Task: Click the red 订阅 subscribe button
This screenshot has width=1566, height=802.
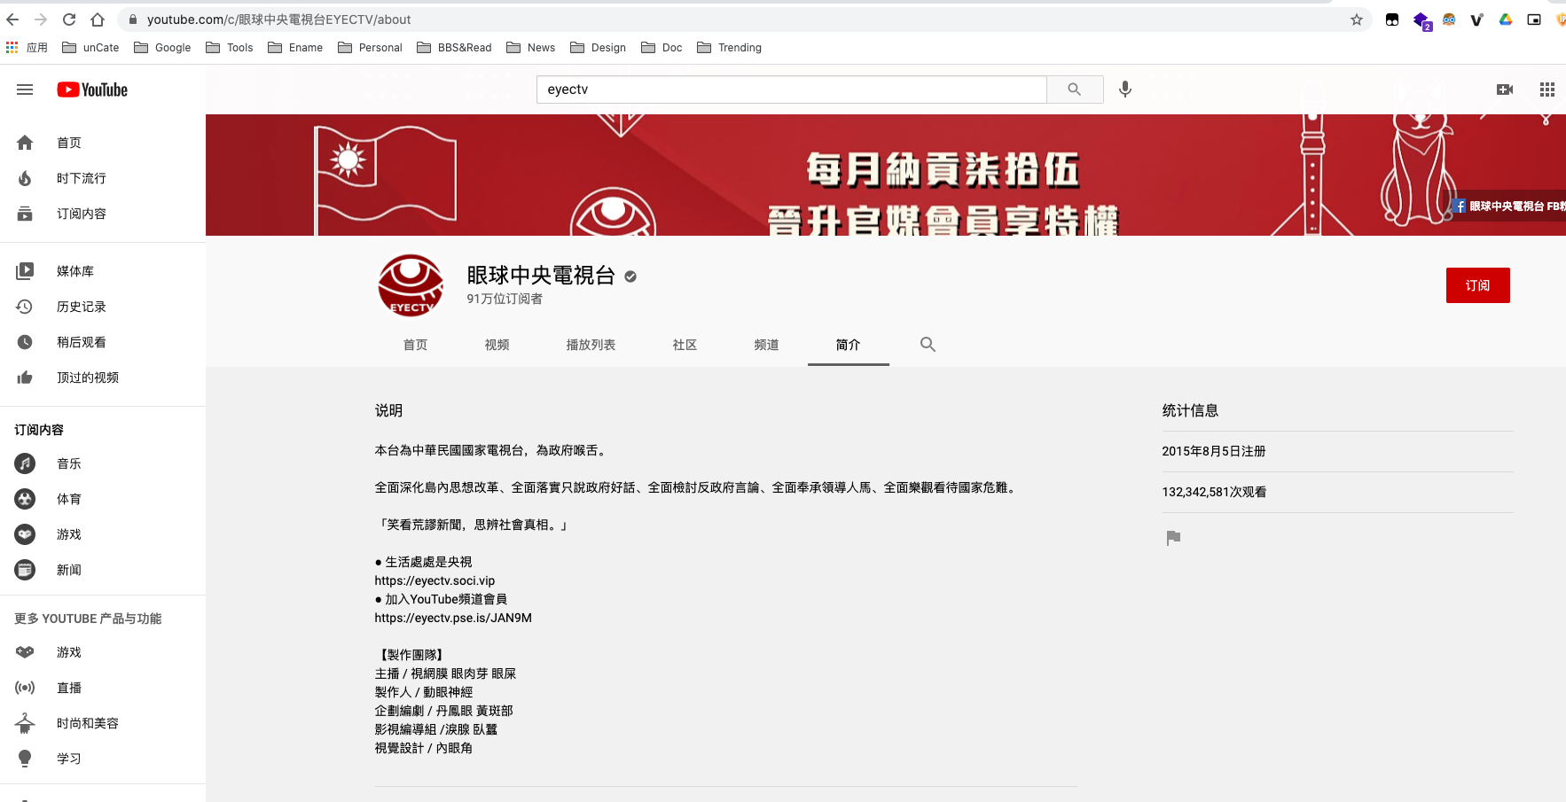Action: tap(1477, 285)
